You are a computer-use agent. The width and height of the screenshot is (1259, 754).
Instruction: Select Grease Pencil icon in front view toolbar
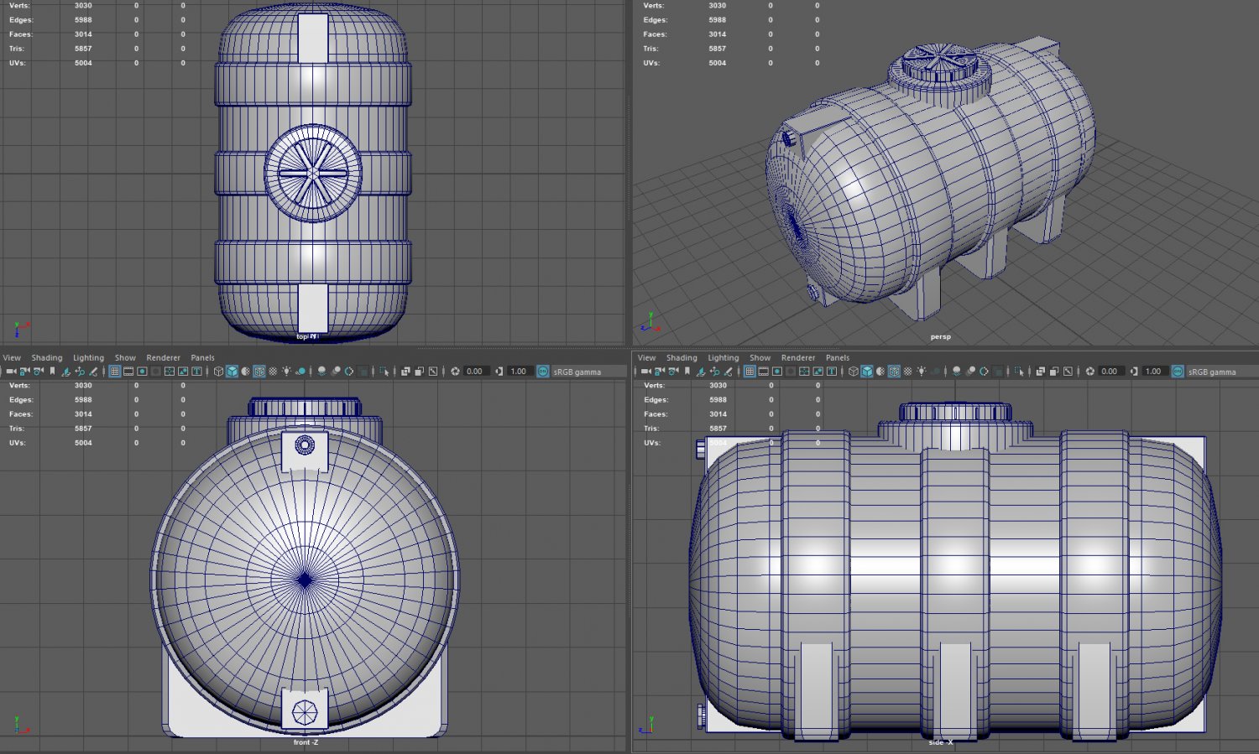[x=93, y=372]
